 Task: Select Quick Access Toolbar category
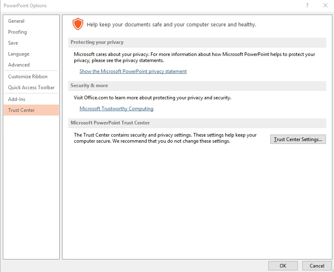[31, 88]
